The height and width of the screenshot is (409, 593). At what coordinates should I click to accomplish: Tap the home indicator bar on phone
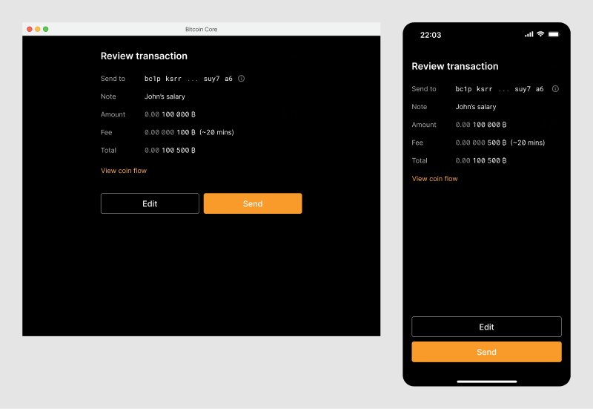pos(487,382)
